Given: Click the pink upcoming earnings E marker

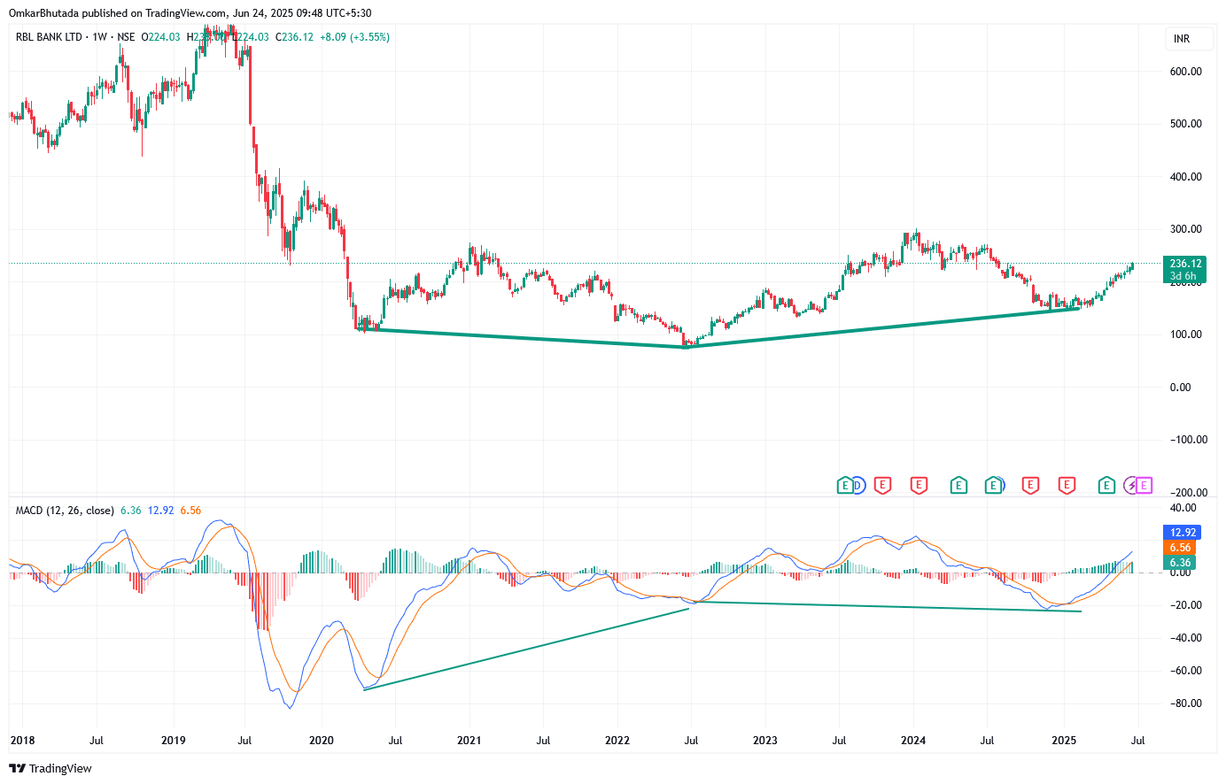Looking at the screenshot, I should (1145, 485).
